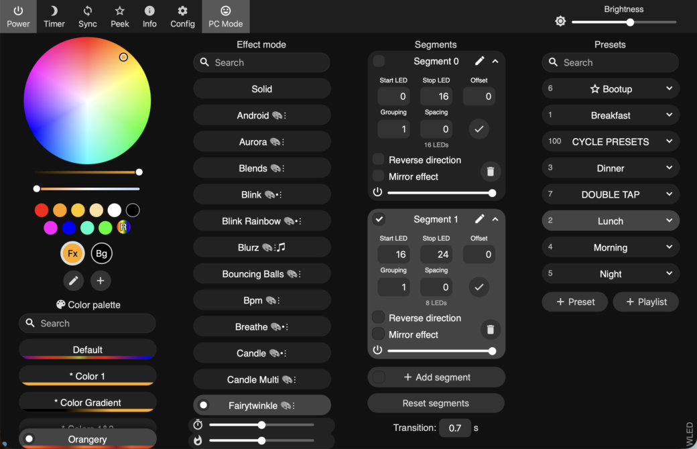697x449 pixels.
Task: Expand the Bootup preset chevron
Action: tap(669, 88)
